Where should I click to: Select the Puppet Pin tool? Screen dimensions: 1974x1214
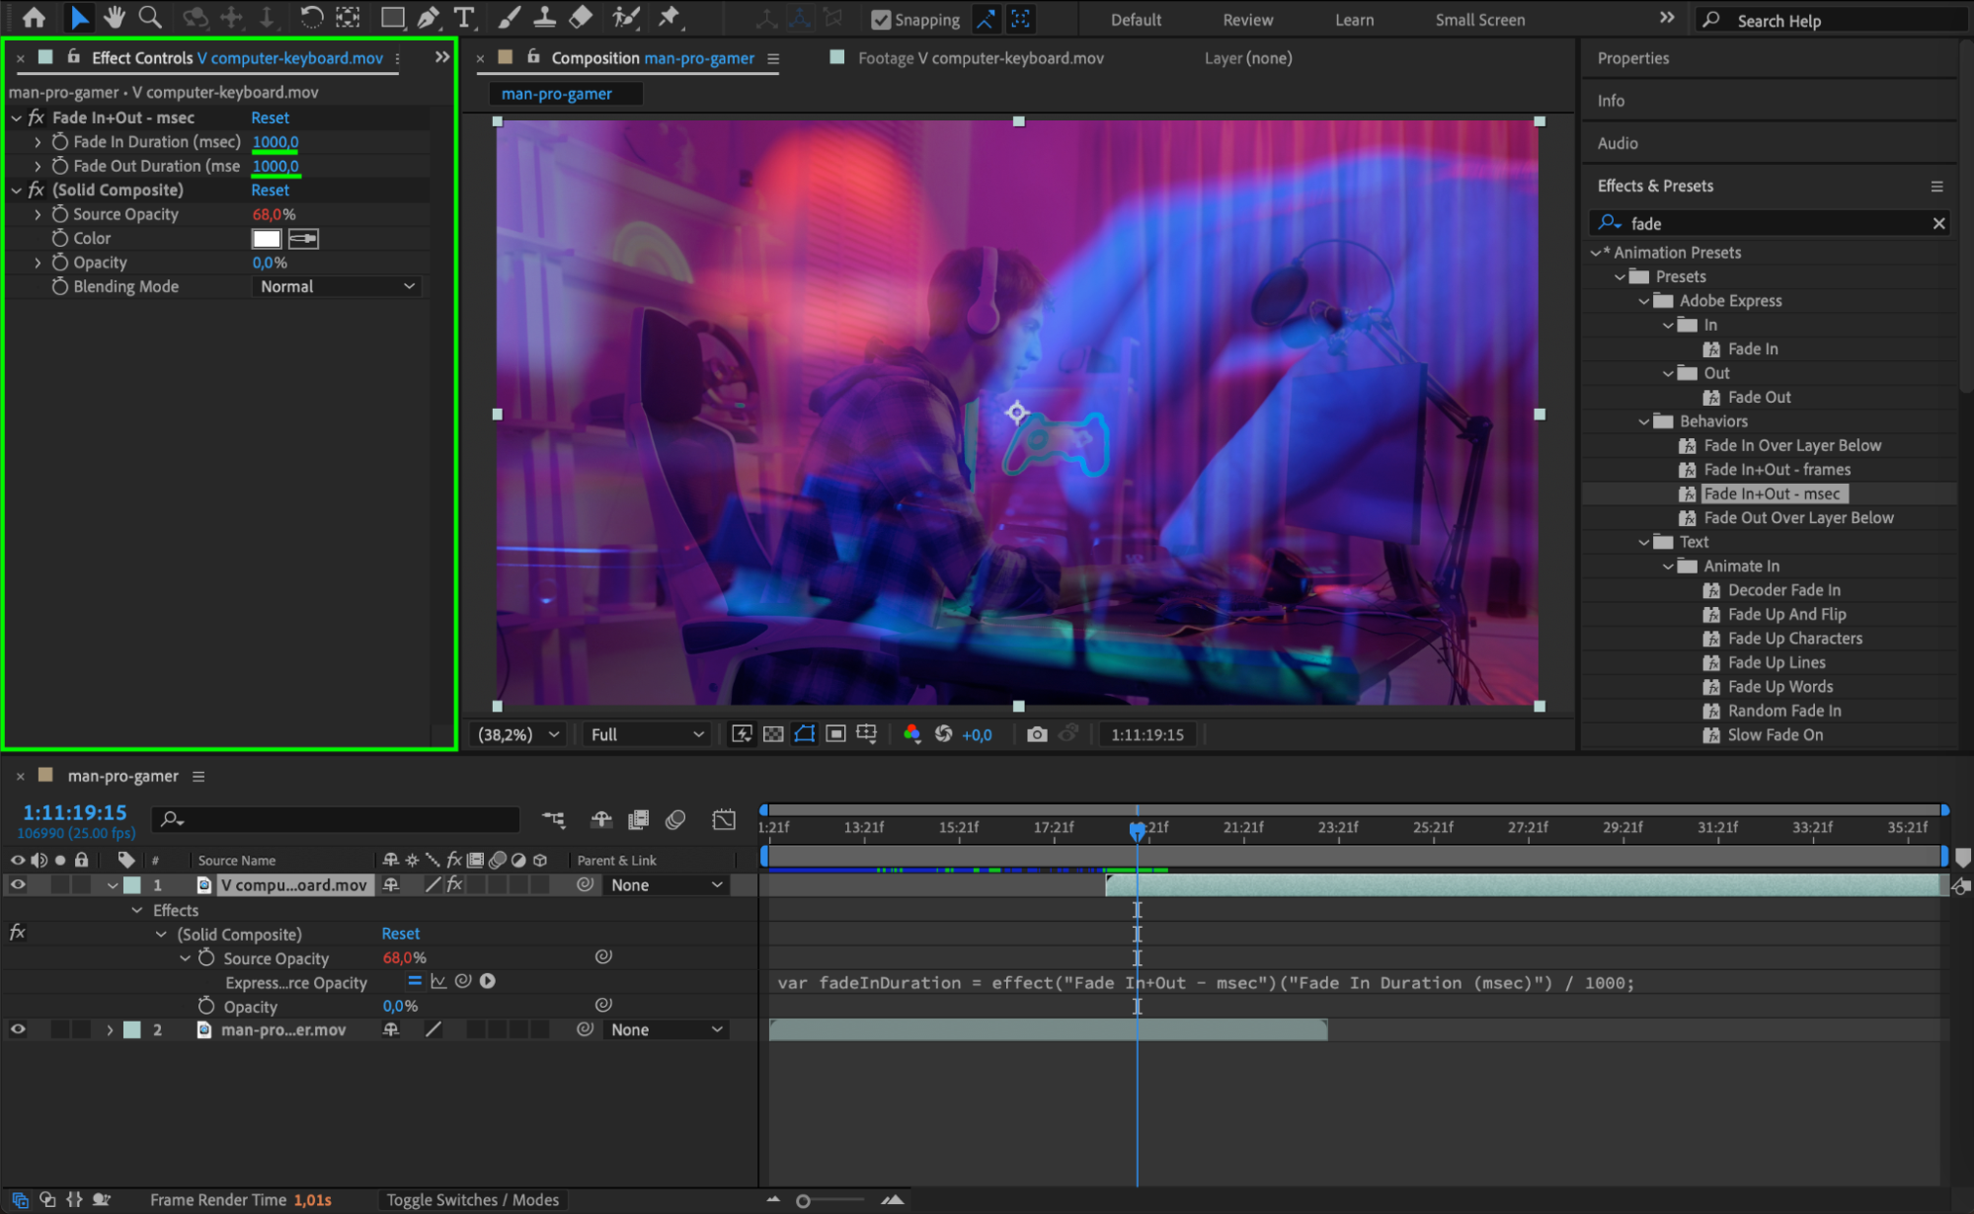tap(670, 17)
